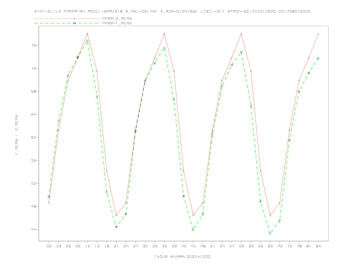This screenshot has width=347, height=268.
Task: Click the x-axis tick label 36
Action: (x=164, y=246)
